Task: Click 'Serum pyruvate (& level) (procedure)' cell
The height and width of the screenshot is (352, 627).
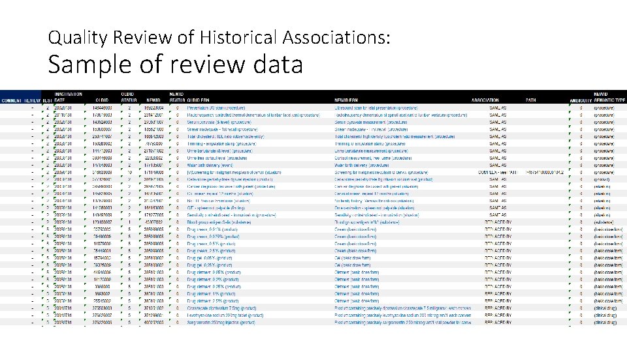Action: (219, 122)
